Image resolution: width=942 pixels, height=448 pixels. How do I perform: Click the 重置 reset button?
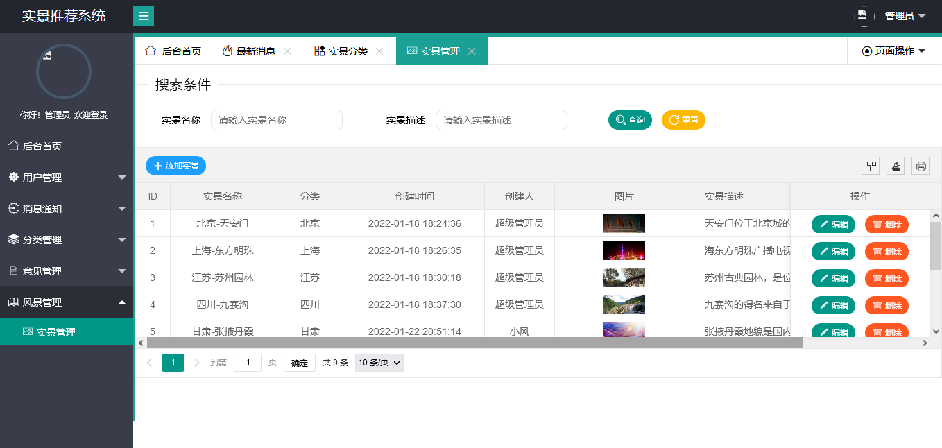pos(683,120)
